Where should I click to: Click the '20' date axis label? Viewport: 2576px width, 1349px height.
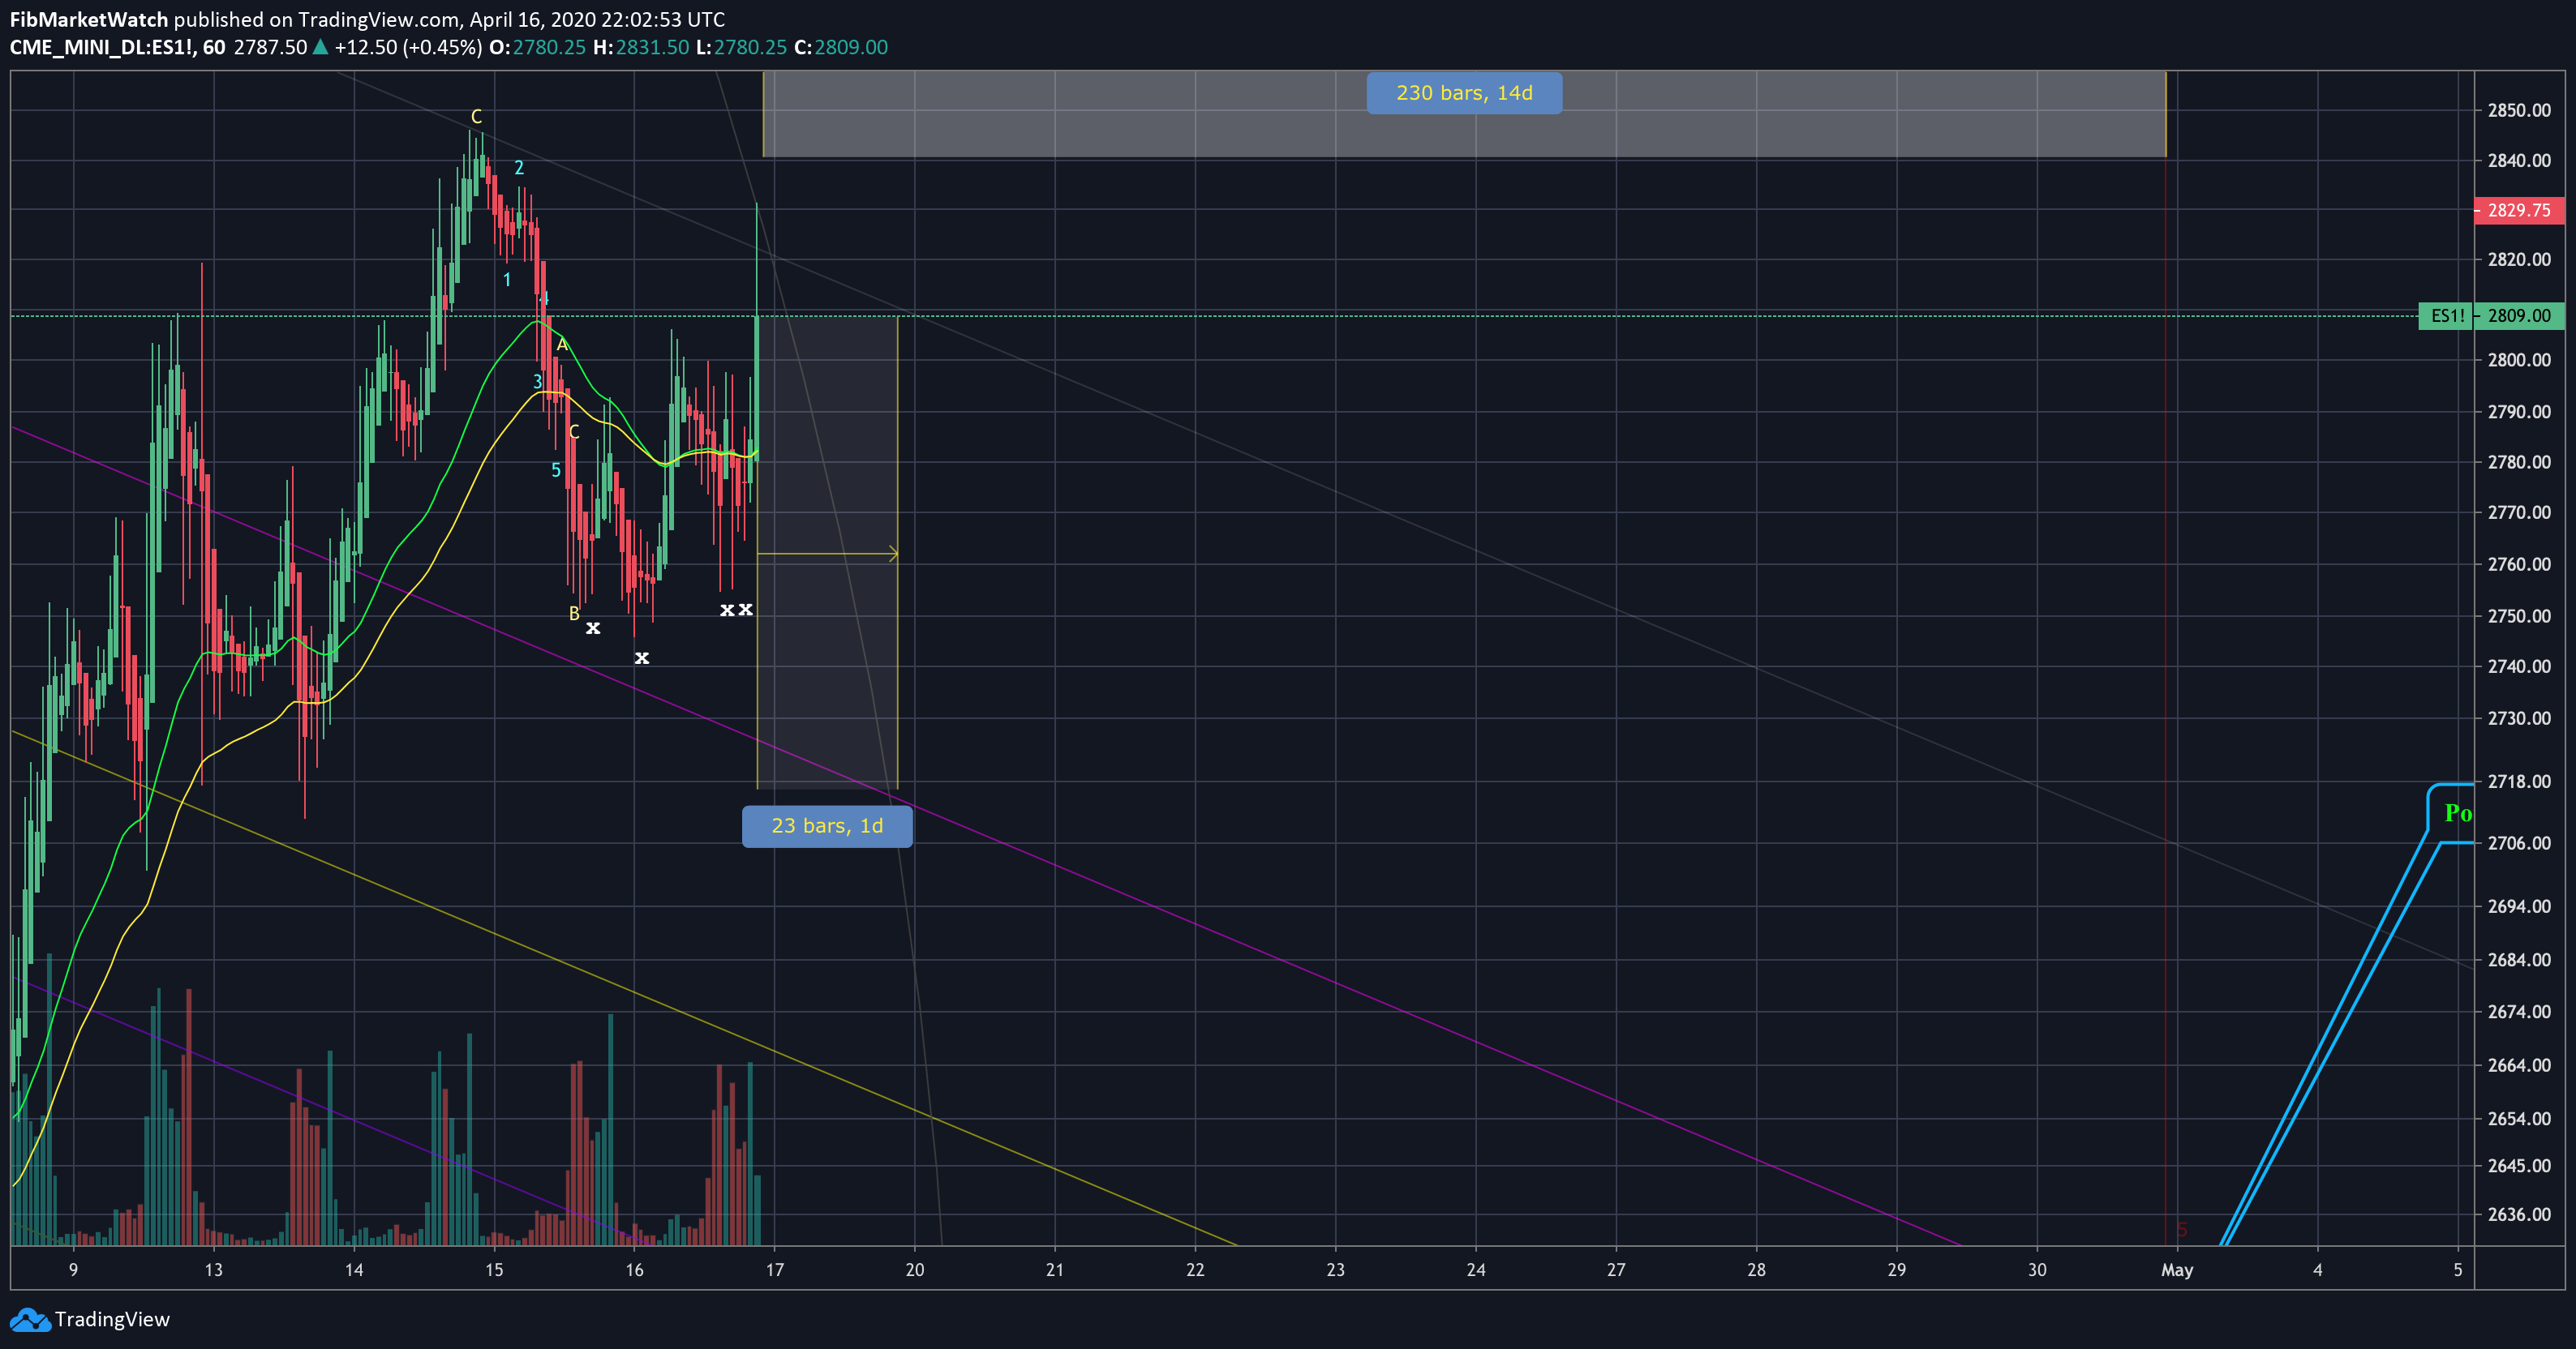915,1270
